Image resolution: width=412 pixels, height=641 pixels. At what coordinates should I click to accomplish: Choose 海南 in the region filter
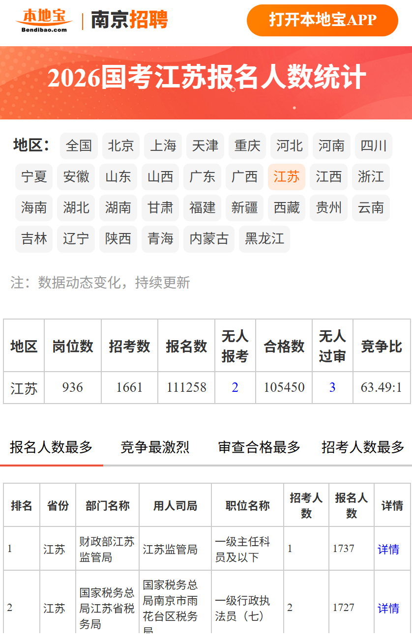tap(34, 208)
